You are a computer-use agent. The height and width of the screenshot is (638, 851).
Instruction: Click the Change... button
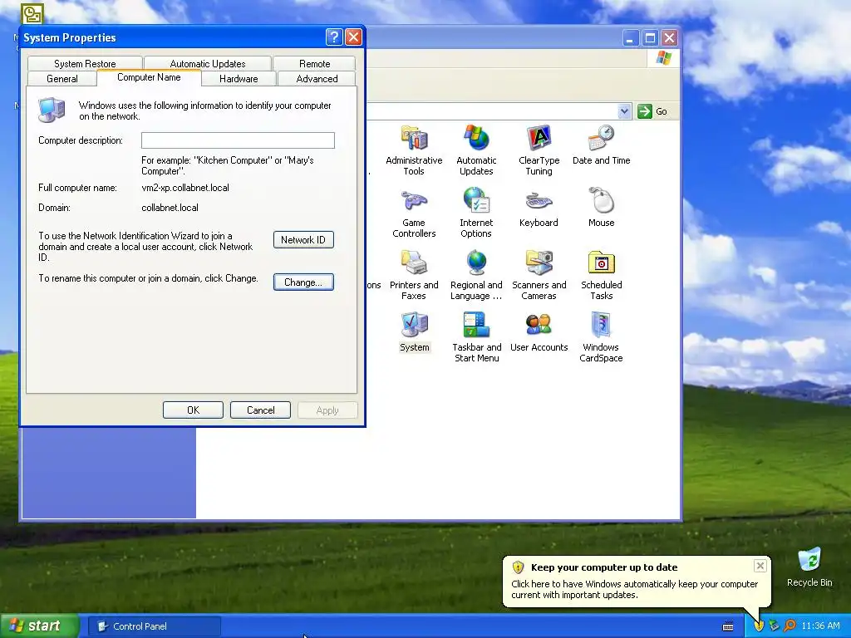click(303, 282)
